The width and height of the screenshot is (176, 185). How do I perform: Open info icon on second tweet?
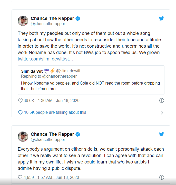pyautogui.click(x=162, y=177)
